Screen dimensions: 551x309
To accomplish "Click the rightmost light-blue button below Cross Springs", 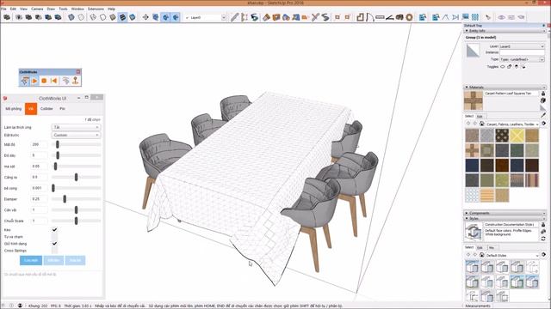I will (75, 260).
